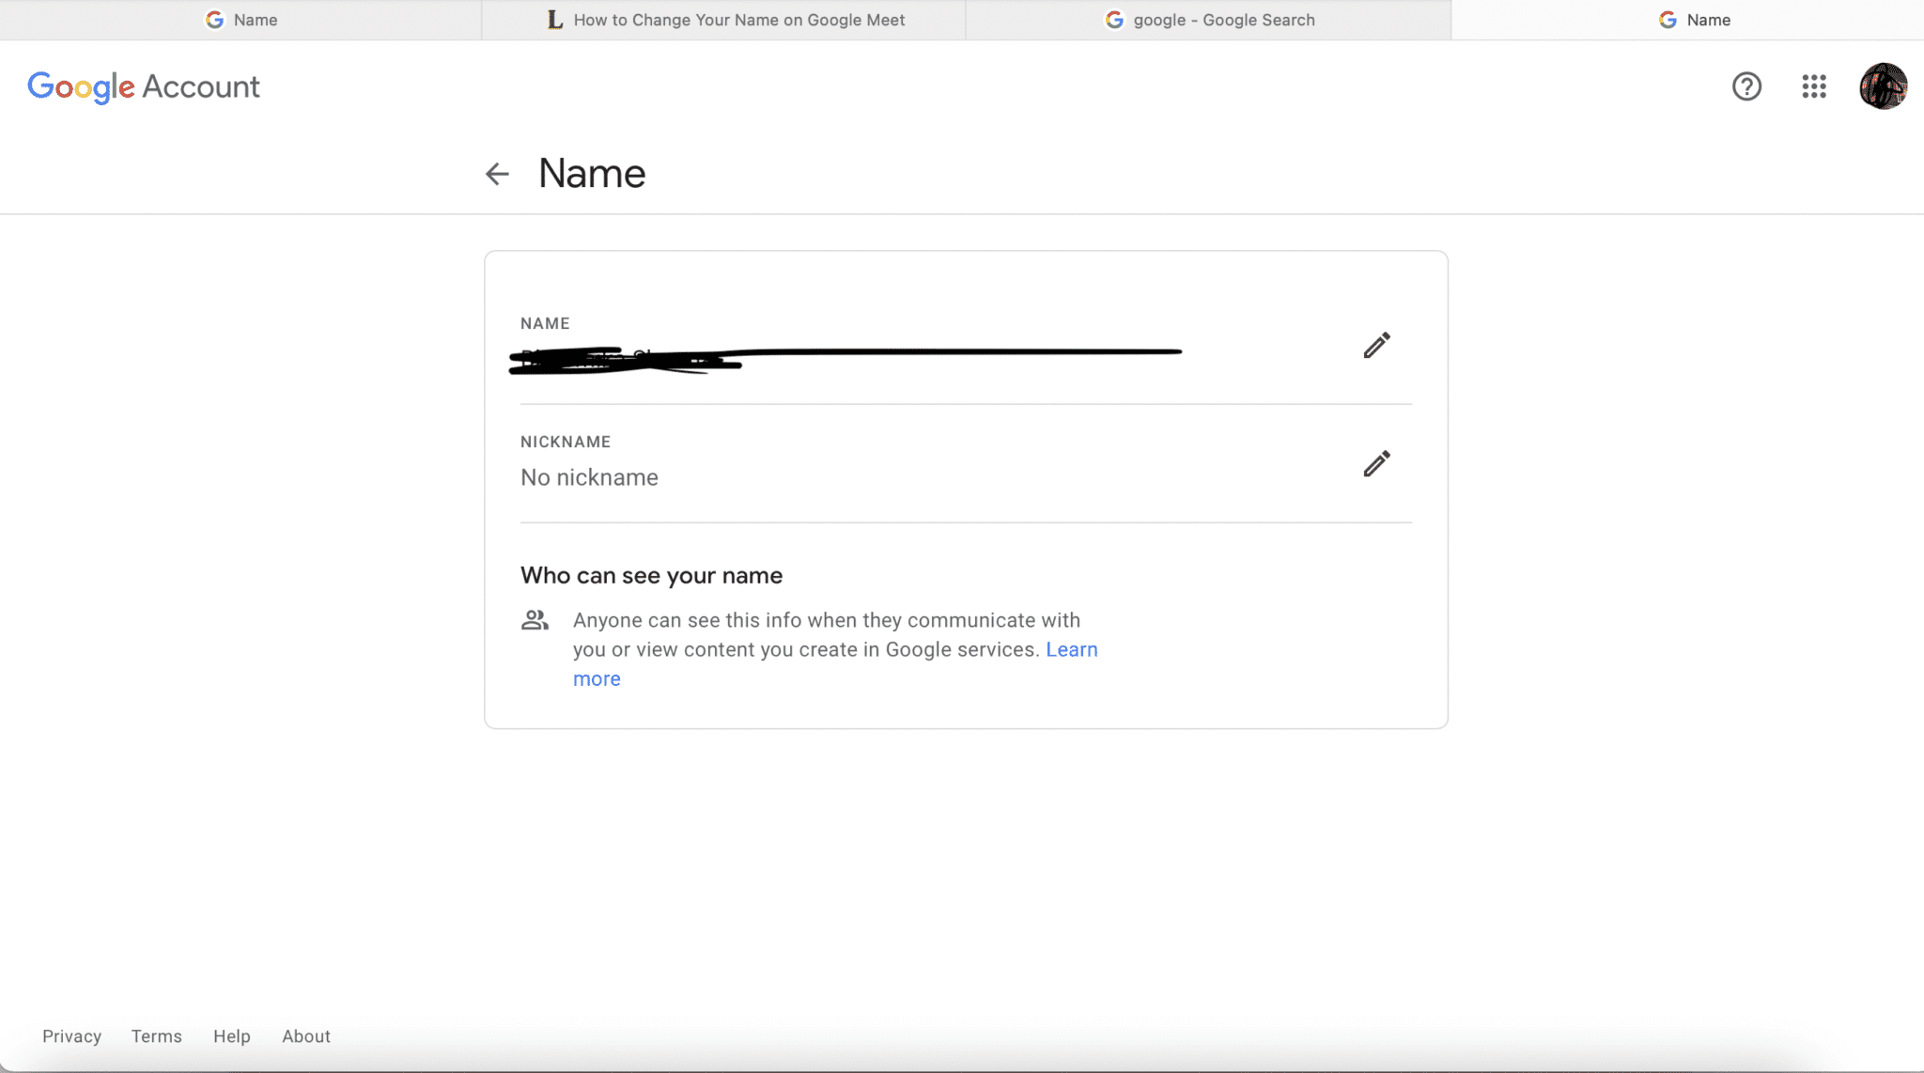Image resolution: width=1924 pixels, height=1073 pixels.
Task: Click the people visibility icon
Action: click(535, 620)
